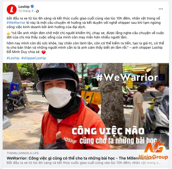Open the 'WeWarrior: Công việc gì' article title
This screenshot has height=169, width=172.
tap(81, 158)
